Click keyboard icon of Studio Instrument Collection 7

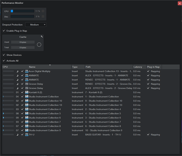click(x=27, y=122)
